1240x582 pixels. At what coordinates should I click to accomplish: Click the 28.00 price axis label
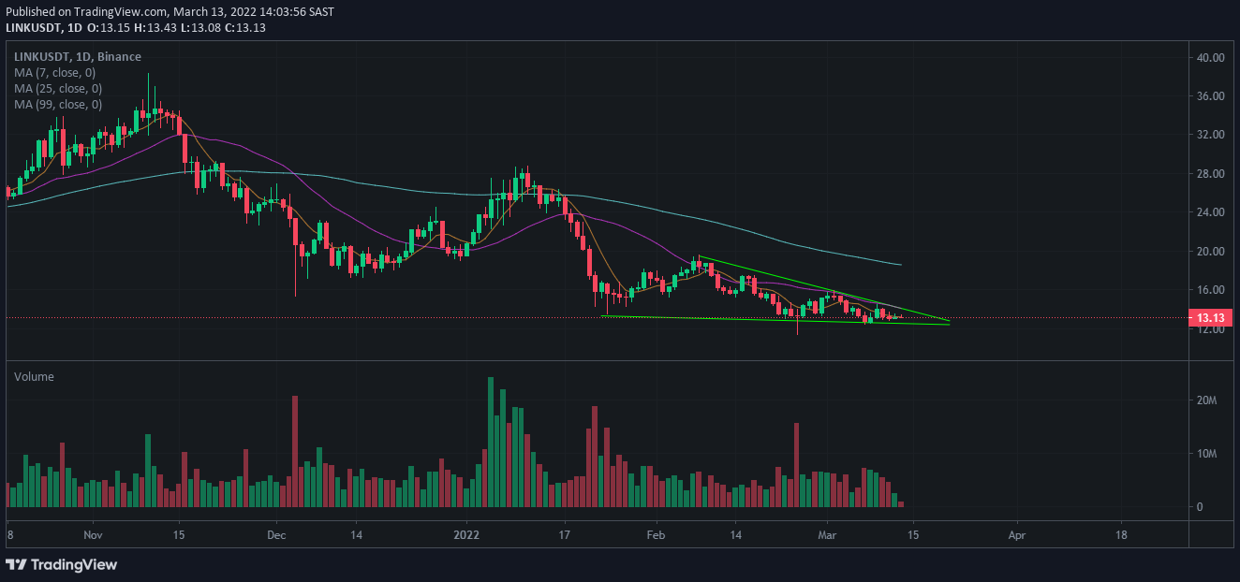[1211, 174]
